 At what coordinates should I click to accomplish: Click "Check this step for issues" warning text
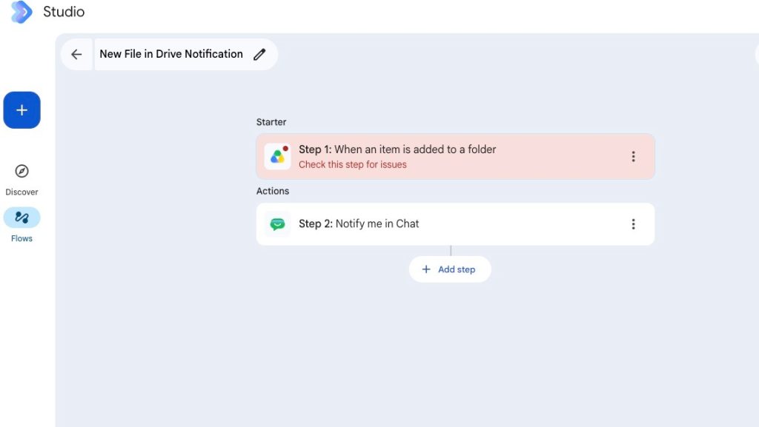[x=352, y=165]
